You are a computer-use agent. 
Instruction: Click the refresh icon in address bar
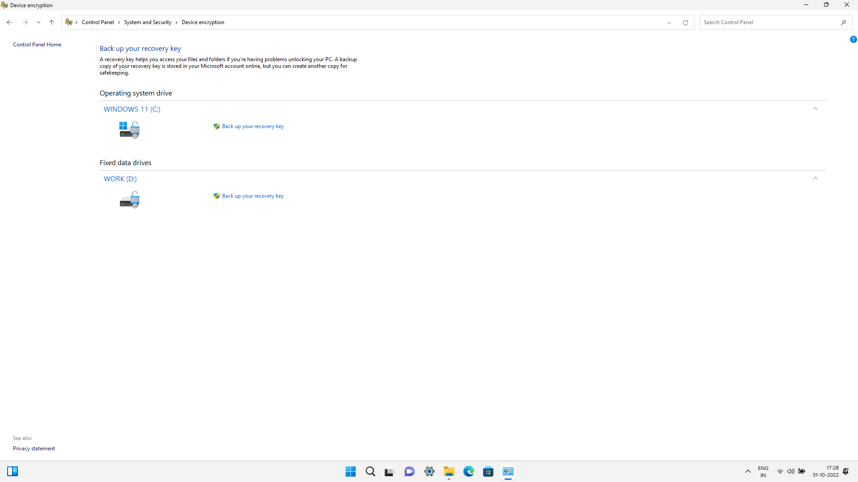685,22
